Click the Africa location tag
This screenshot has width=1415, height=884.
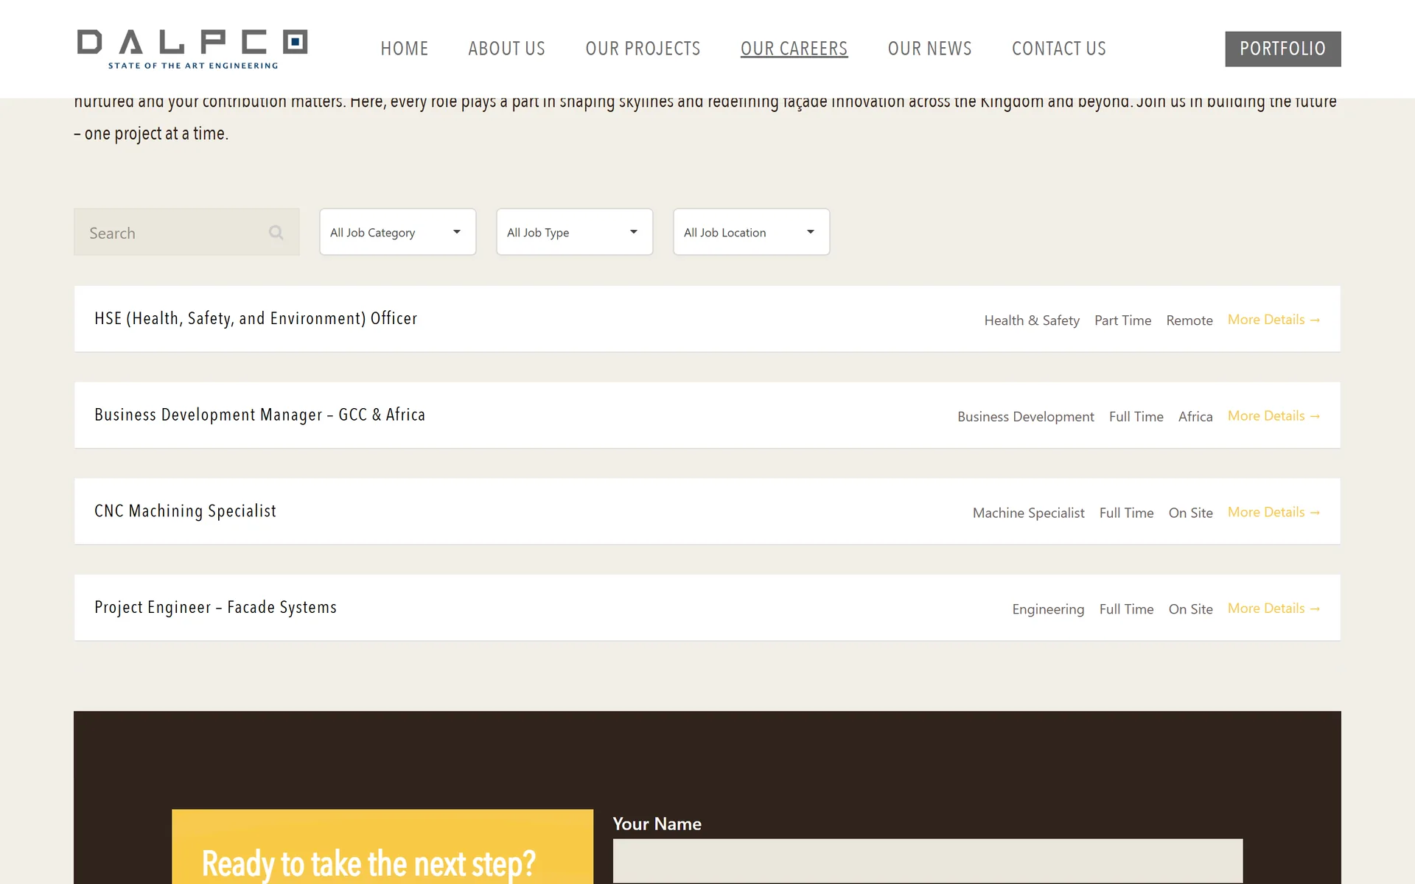(x=1195, y=417)
